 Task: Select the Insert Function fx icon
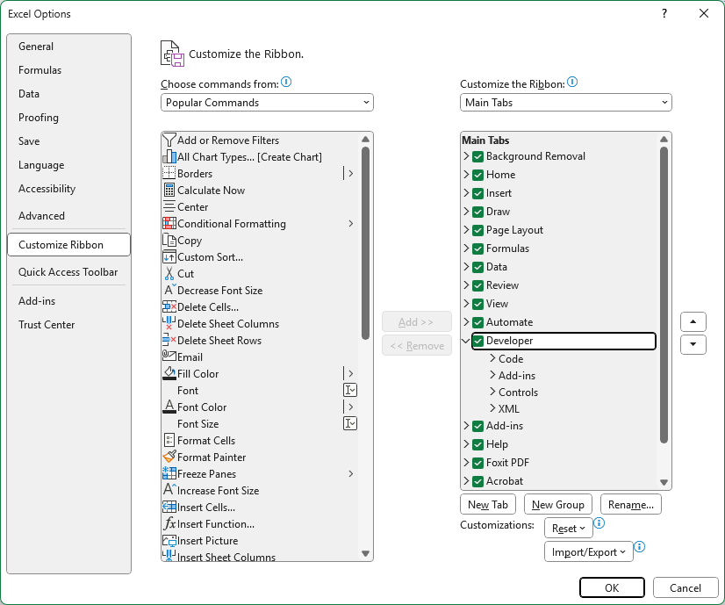169,523
